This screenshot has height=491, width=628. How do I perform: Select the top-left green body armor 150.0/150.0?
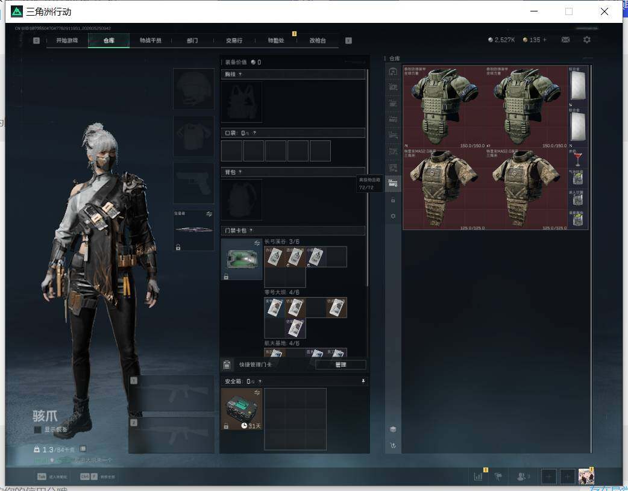444,107
